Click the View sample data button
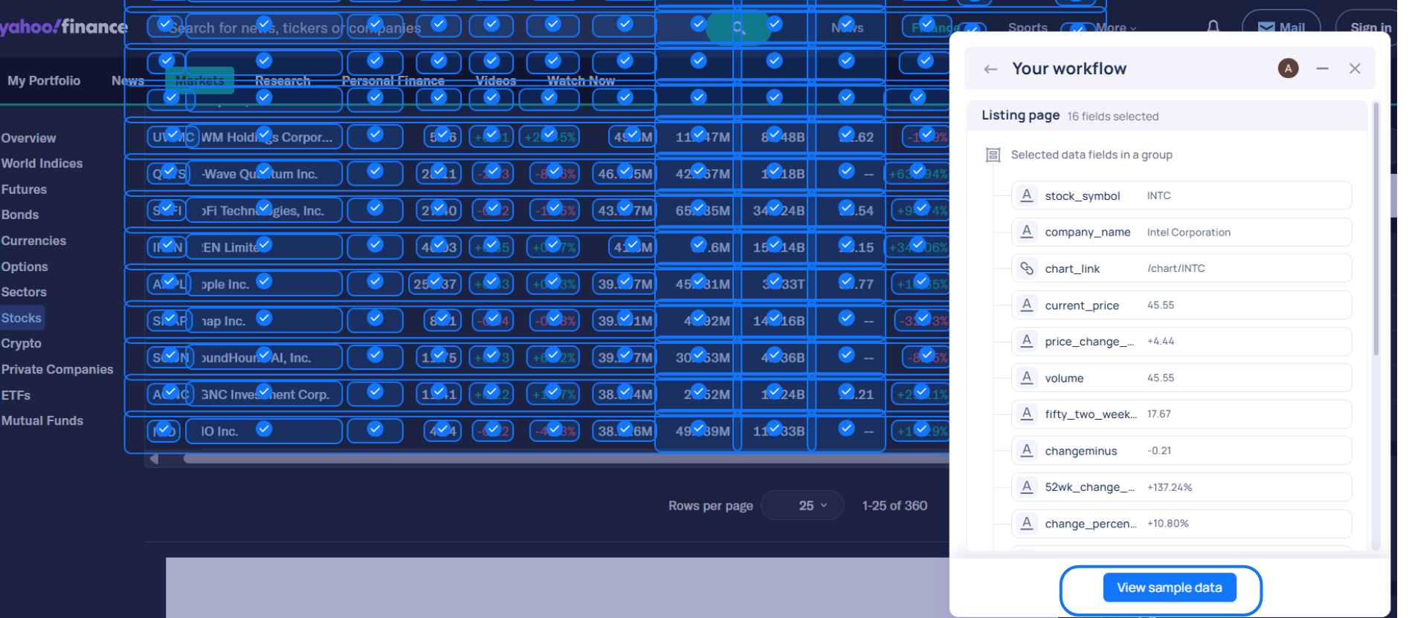 coord(1169,588)
